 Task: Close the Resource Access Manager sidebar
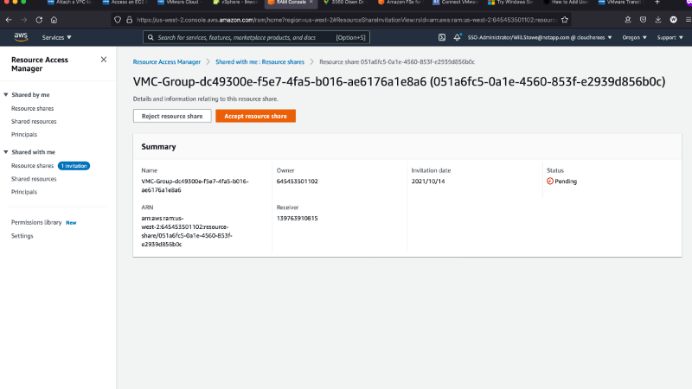(104, 60)
